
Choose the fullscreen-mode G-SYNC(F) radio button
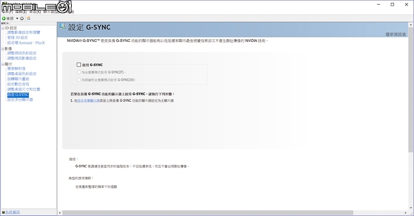[x=79, y=72]
